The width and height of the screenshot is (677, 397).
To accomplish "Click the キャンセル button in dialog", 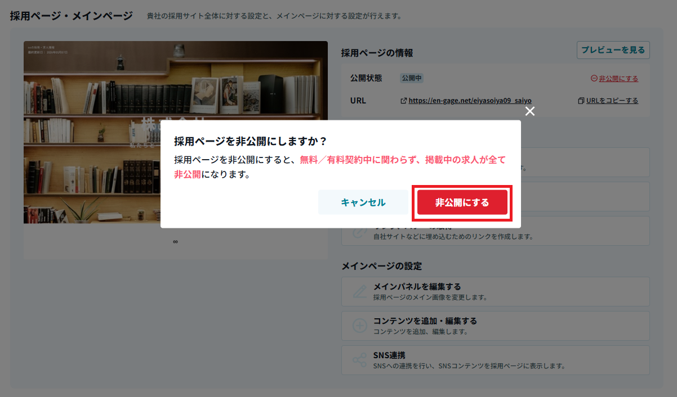I will tap(363, 202).
